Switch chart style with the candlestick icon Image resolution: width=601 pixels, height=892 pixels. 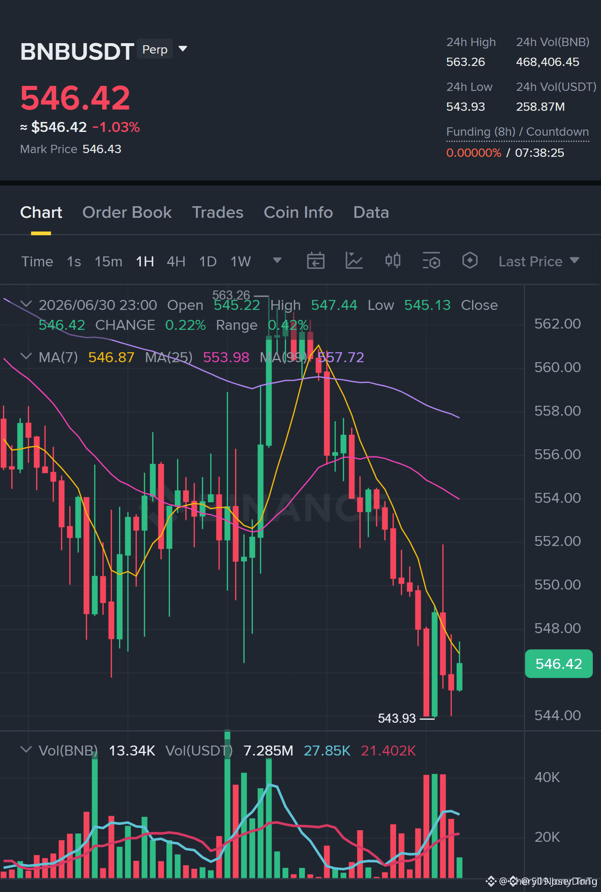[393, 261]
